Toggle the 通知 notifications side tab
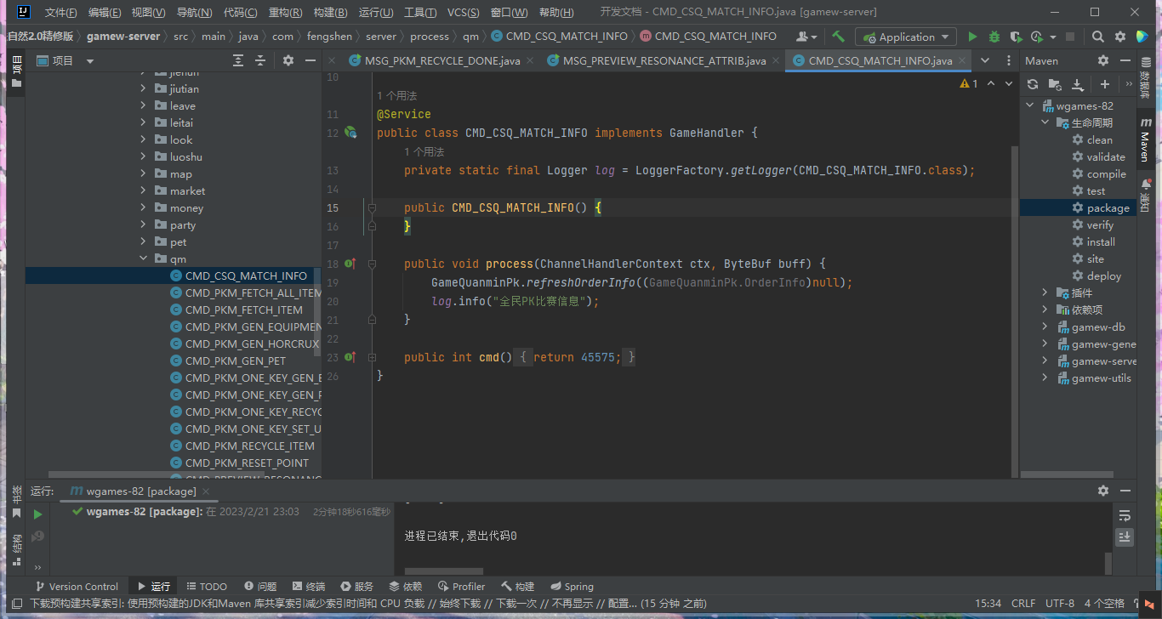The width and height of the screenshot is (1162, 619). pos(1144,197)
